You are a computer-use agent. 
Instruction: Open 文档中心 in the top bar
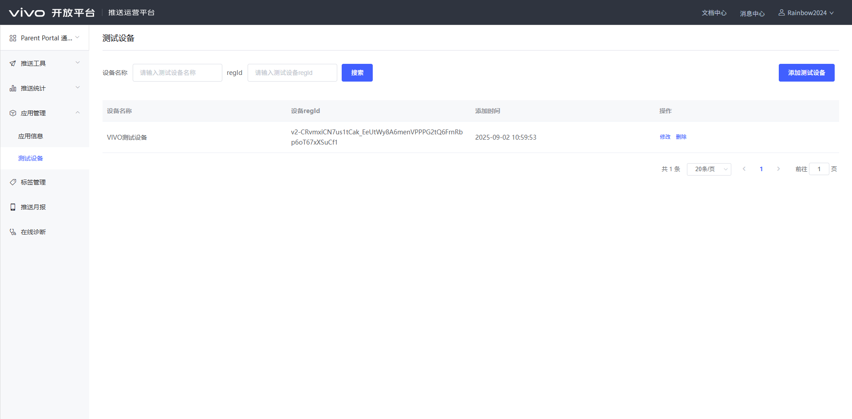[714, 13]
